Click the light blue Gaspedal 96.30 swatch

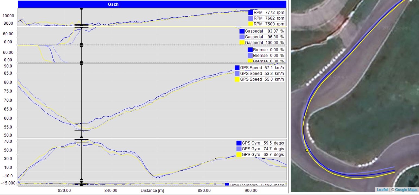[x=242, y=37]
